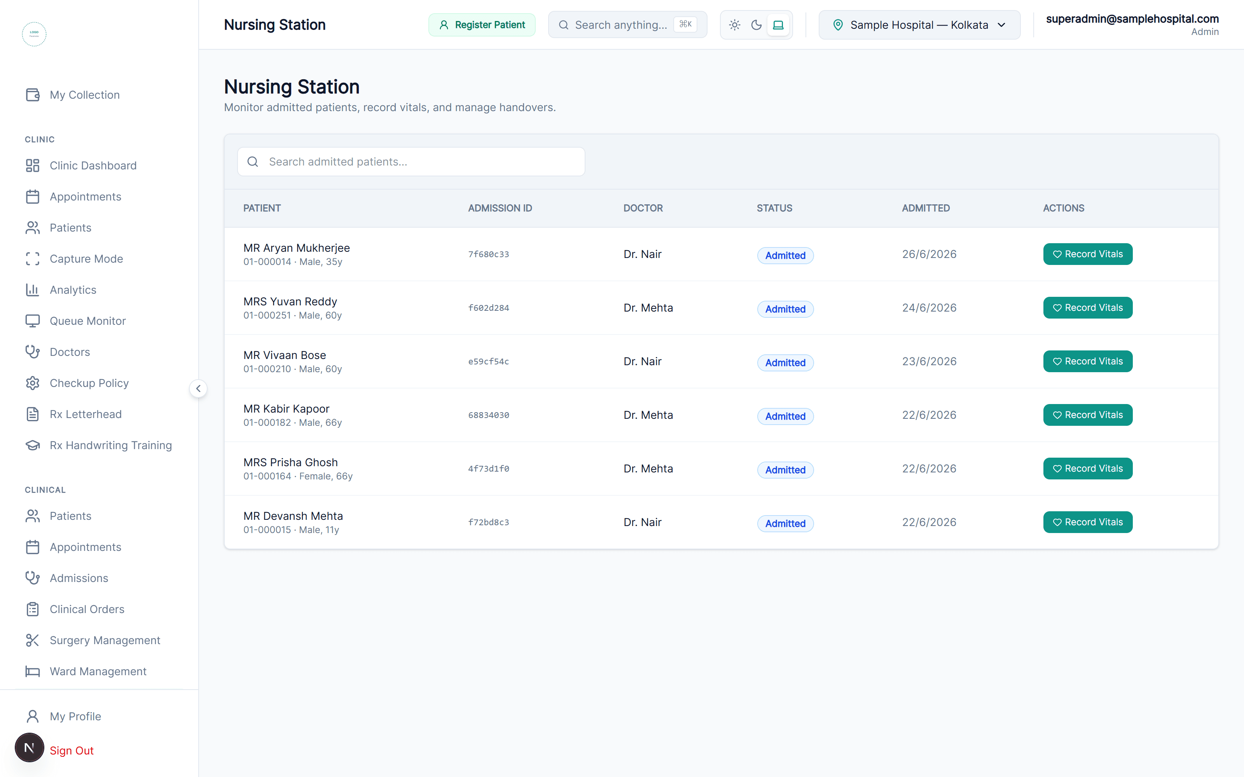Click patient name MR Devansh Mehta
This screenshot has height=777, width=1244.
click(293, 516)
